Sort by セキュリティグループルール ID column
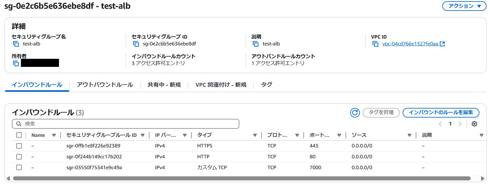This screenshot has width=490, height=186. 143,135
